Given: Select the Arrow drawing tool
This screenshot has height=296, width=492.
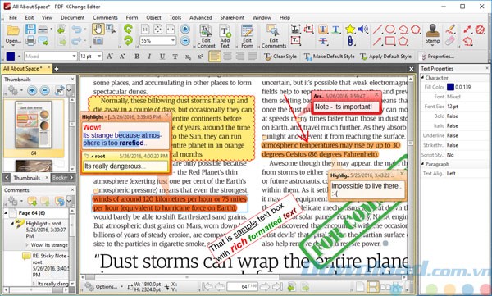Looking at the screenshot, I should click(x=377, y=41).
